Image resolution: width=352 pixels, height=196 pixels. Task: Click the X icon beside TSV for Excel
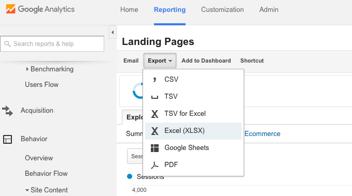(x=154, y=114)
